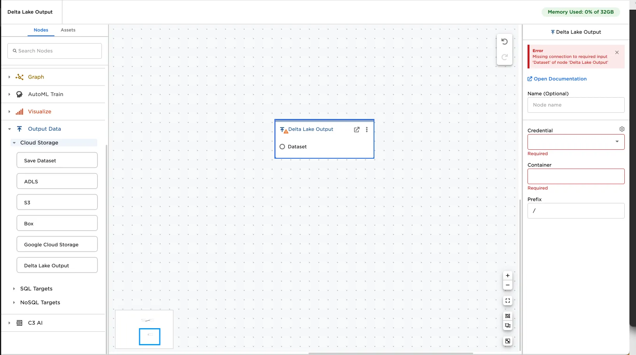636x355 pixels.
Task: Toggle the minimap icon at canvas bottom
Action: tap(508, 341)
